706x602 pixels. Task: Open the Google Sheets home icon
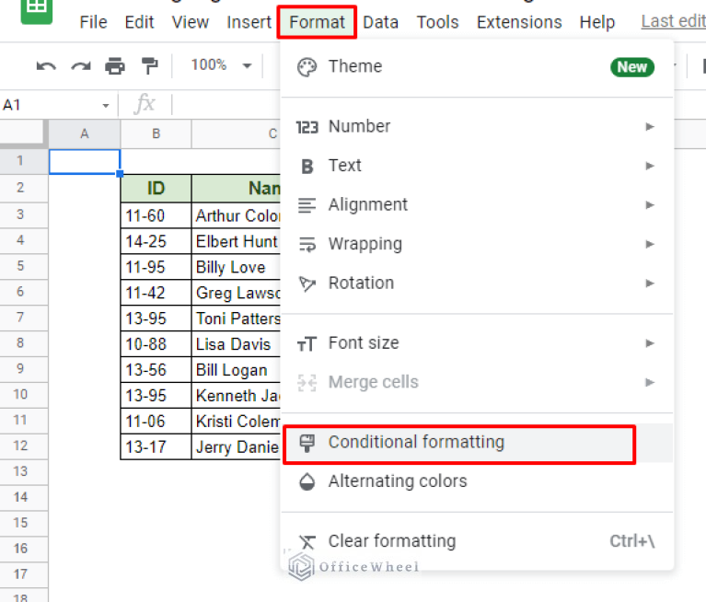point(37,9)
